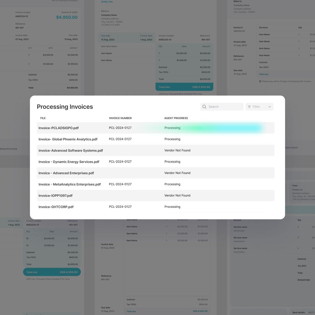Open Invoice- Global Phoenix Analytics.pdf
The height and width of the screenshot is (315, 315).
point(68,139)
